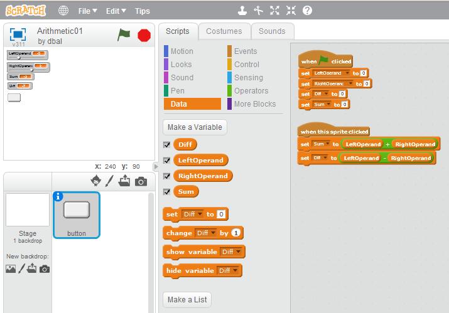Switch stage to full screen mode
The height and width of the screenshot is (313, 449).
tap(18, 34)
